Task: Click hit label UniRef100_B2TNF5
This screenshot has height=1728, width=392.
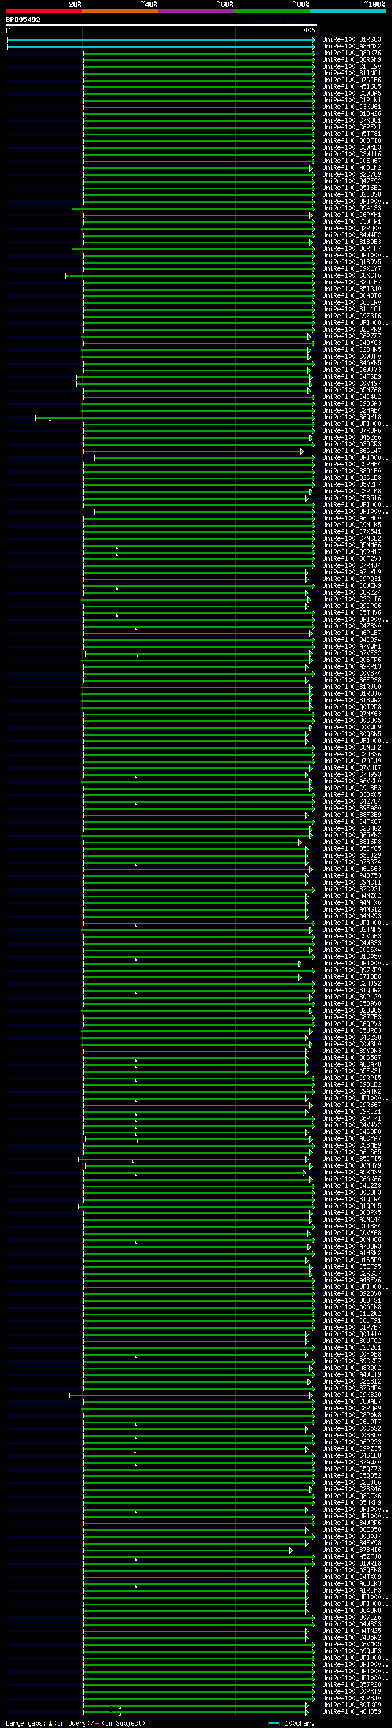Action: point(352,930)
